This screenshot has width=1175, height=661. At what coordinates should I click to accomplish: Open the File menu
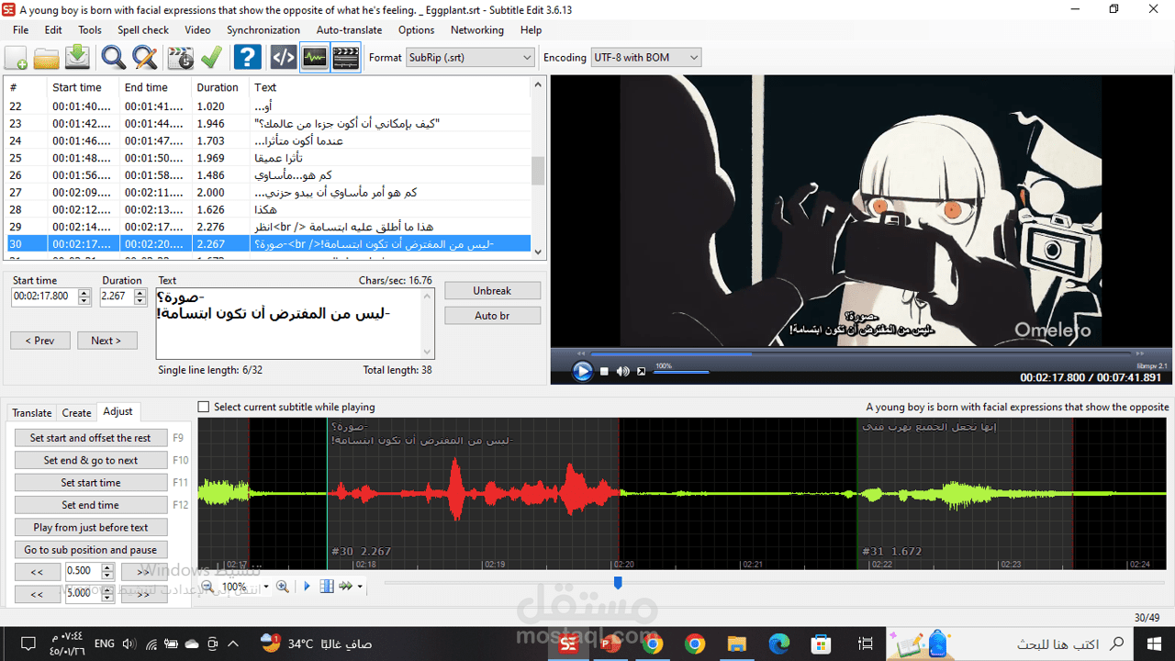(20, 29)
